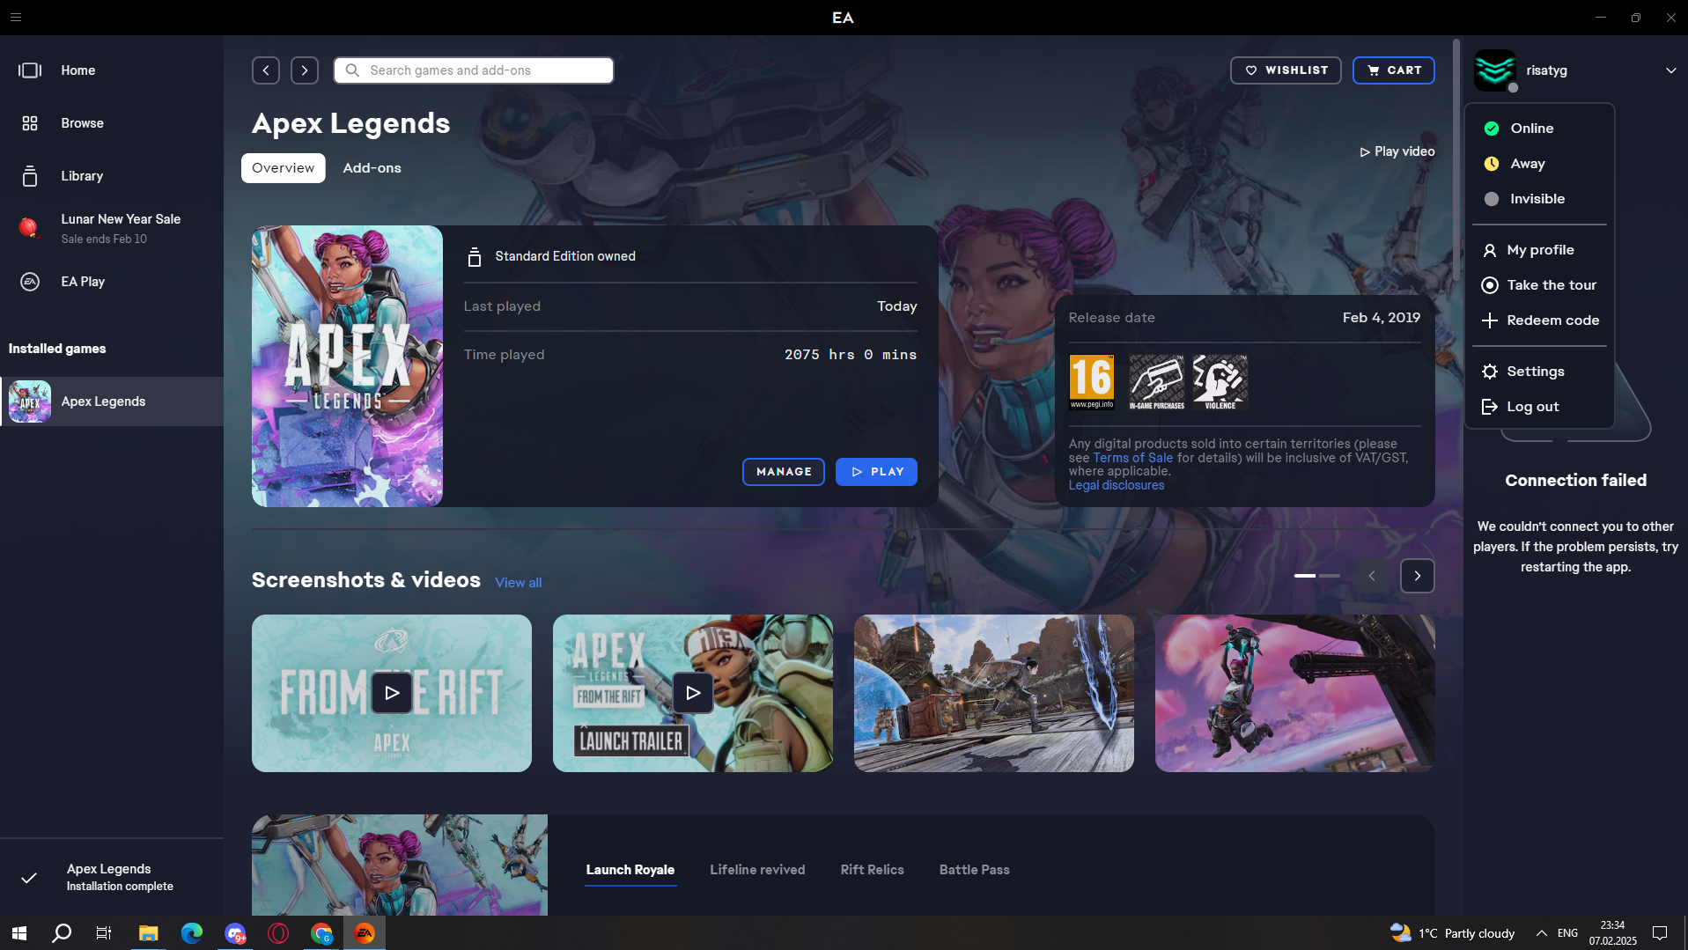Open the CART button
This screenshot has width=1688, height=950.
[1394, 70]
